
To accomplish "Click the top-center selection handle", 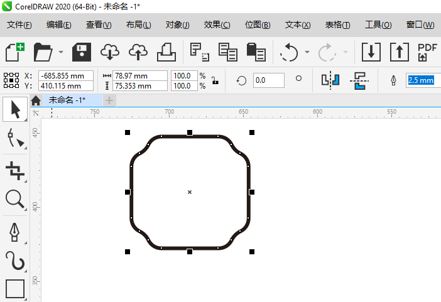I will click(x=190, y=132).
